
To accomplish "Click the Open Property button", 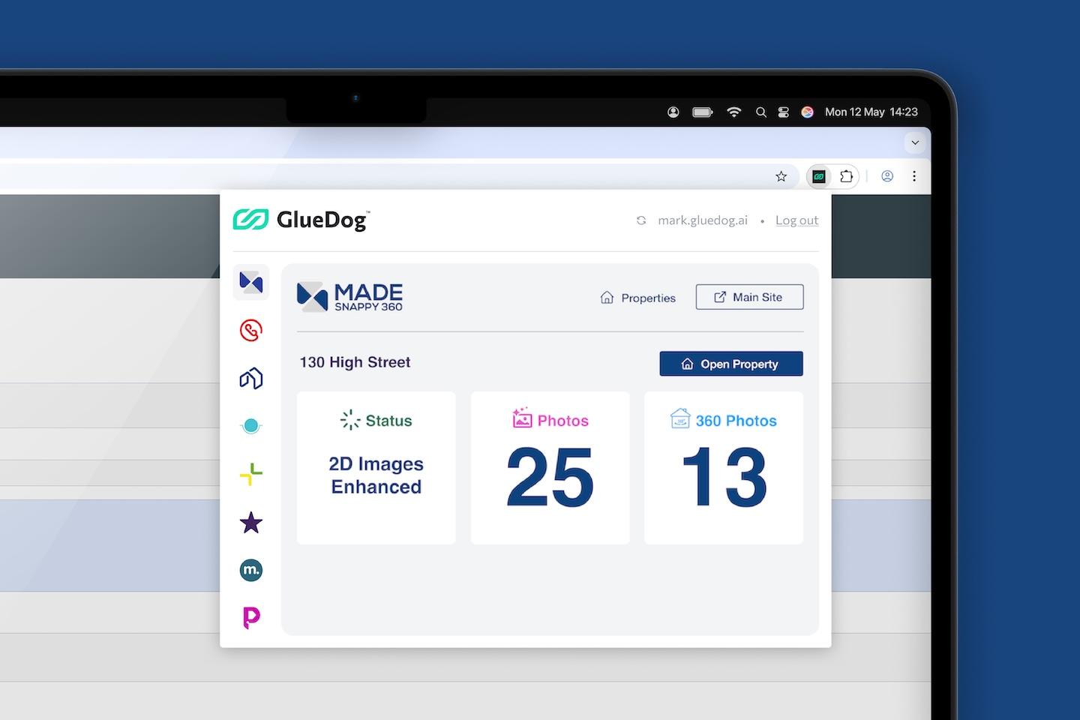I will tap(730, 364).
